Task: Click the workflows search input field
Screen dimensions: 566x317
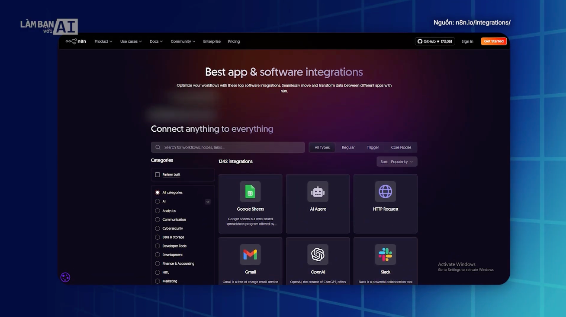Action: 228,147
